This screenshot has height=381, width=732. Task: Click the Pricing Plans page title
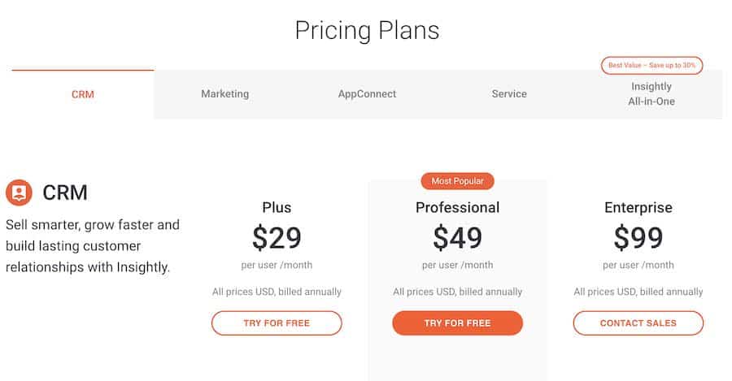[367, 31]
